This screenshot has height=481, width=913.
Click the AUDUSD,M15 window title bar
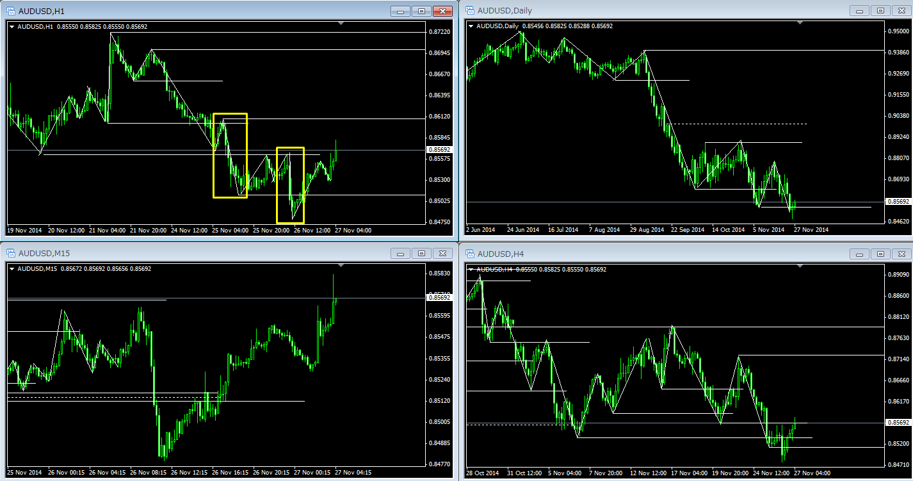pos(192,254)
